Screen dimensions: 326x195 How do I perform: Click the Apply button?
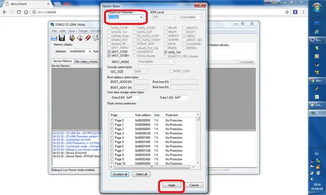pyautogui.click(x=172, y=185)
